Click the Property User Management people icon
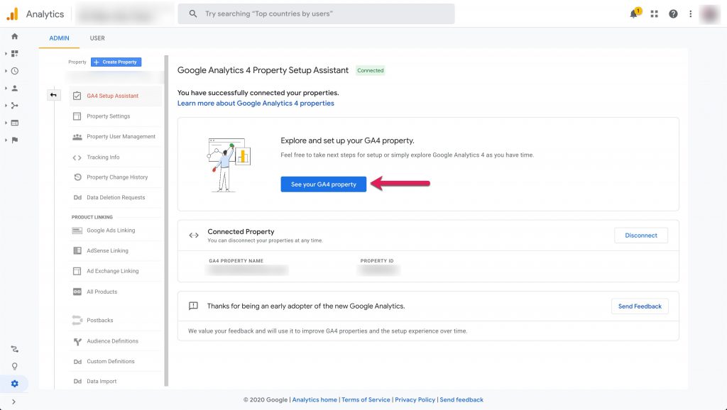Viewport: 727px width, 410px height. pyautogui.click(x=77, y=137)
